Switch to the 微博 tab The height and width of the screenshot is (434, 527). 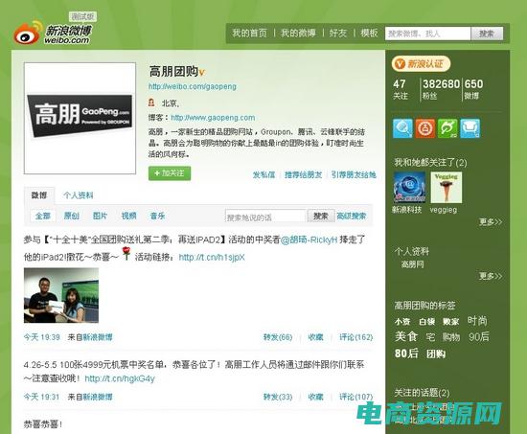[39, 195]
